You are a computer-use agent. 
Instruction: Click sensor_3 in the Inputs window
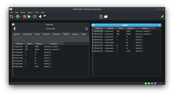[139, 48]
